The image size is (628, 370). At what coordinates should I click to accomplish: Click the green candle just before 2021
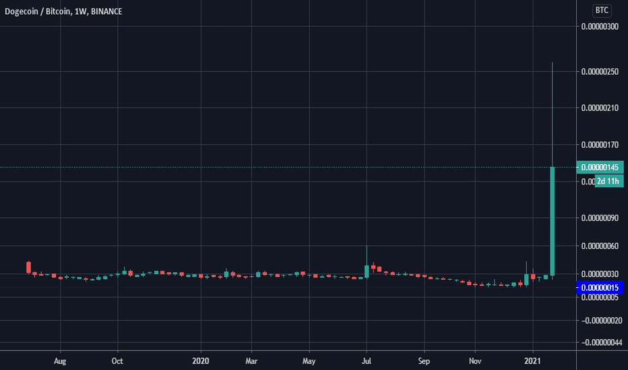(x=526, y=280)
